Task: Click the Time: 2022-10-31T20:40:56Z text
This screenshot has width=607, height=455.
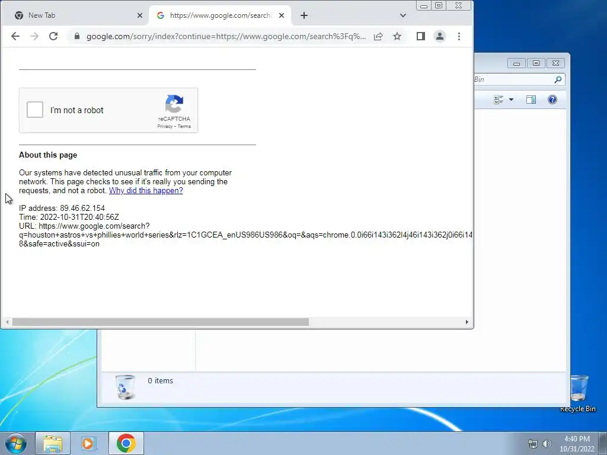Action: 69,217
